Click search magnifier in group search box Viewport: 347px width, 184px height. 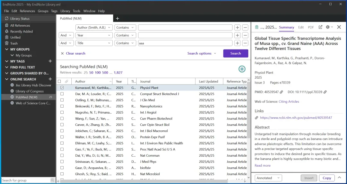click(52, 180)
